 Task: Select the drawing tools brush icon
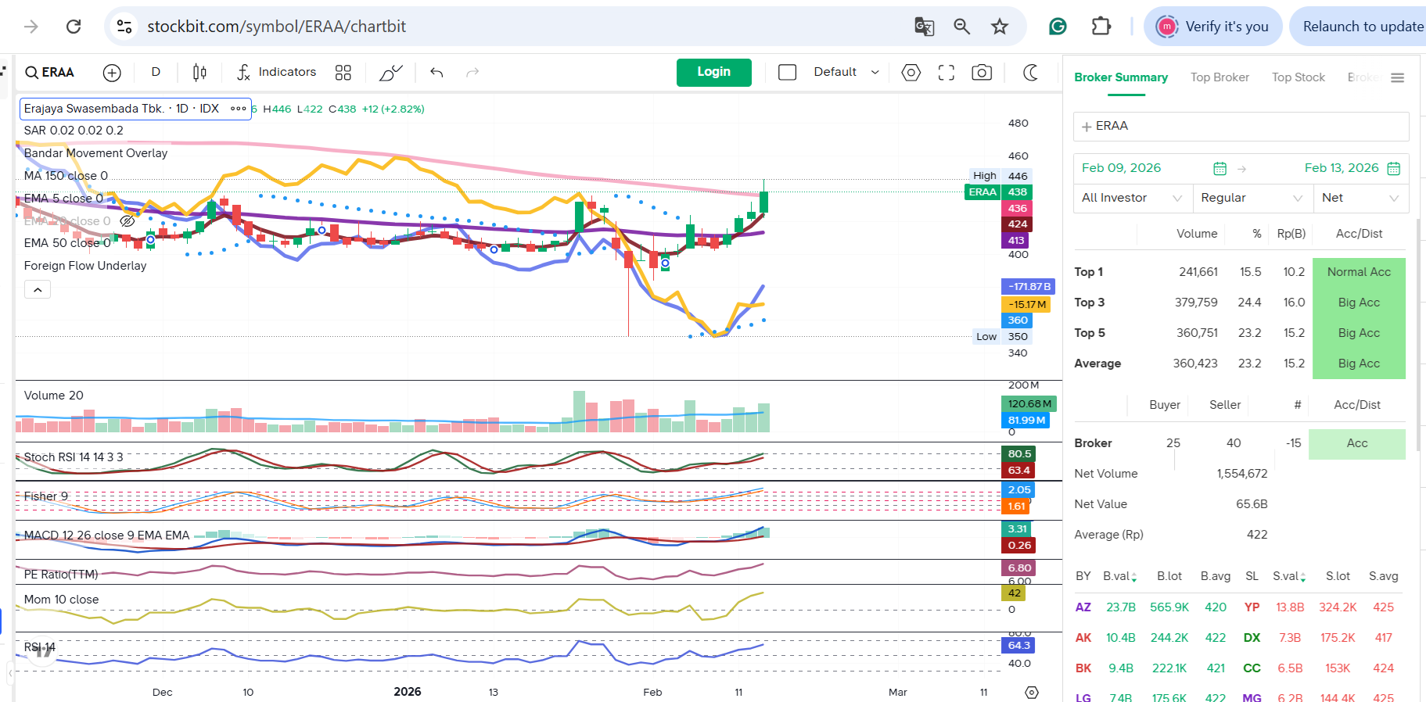point(390,73)
